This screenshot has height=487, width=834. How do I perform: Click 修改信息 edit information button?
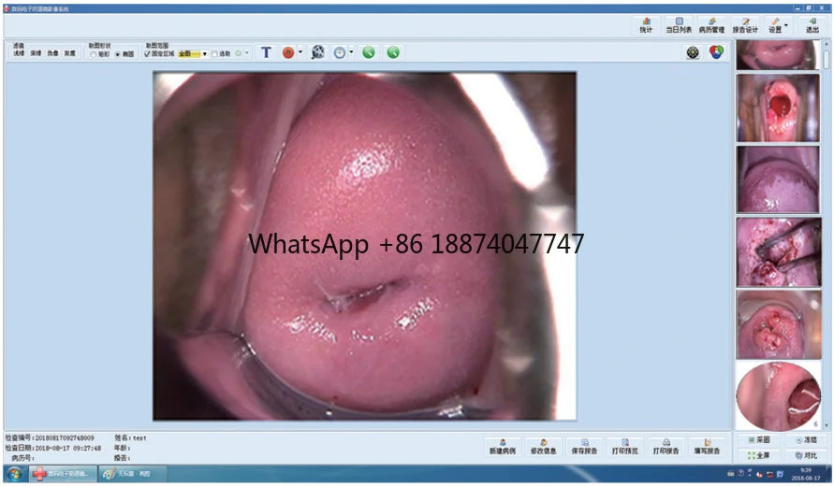coord(543,447)
